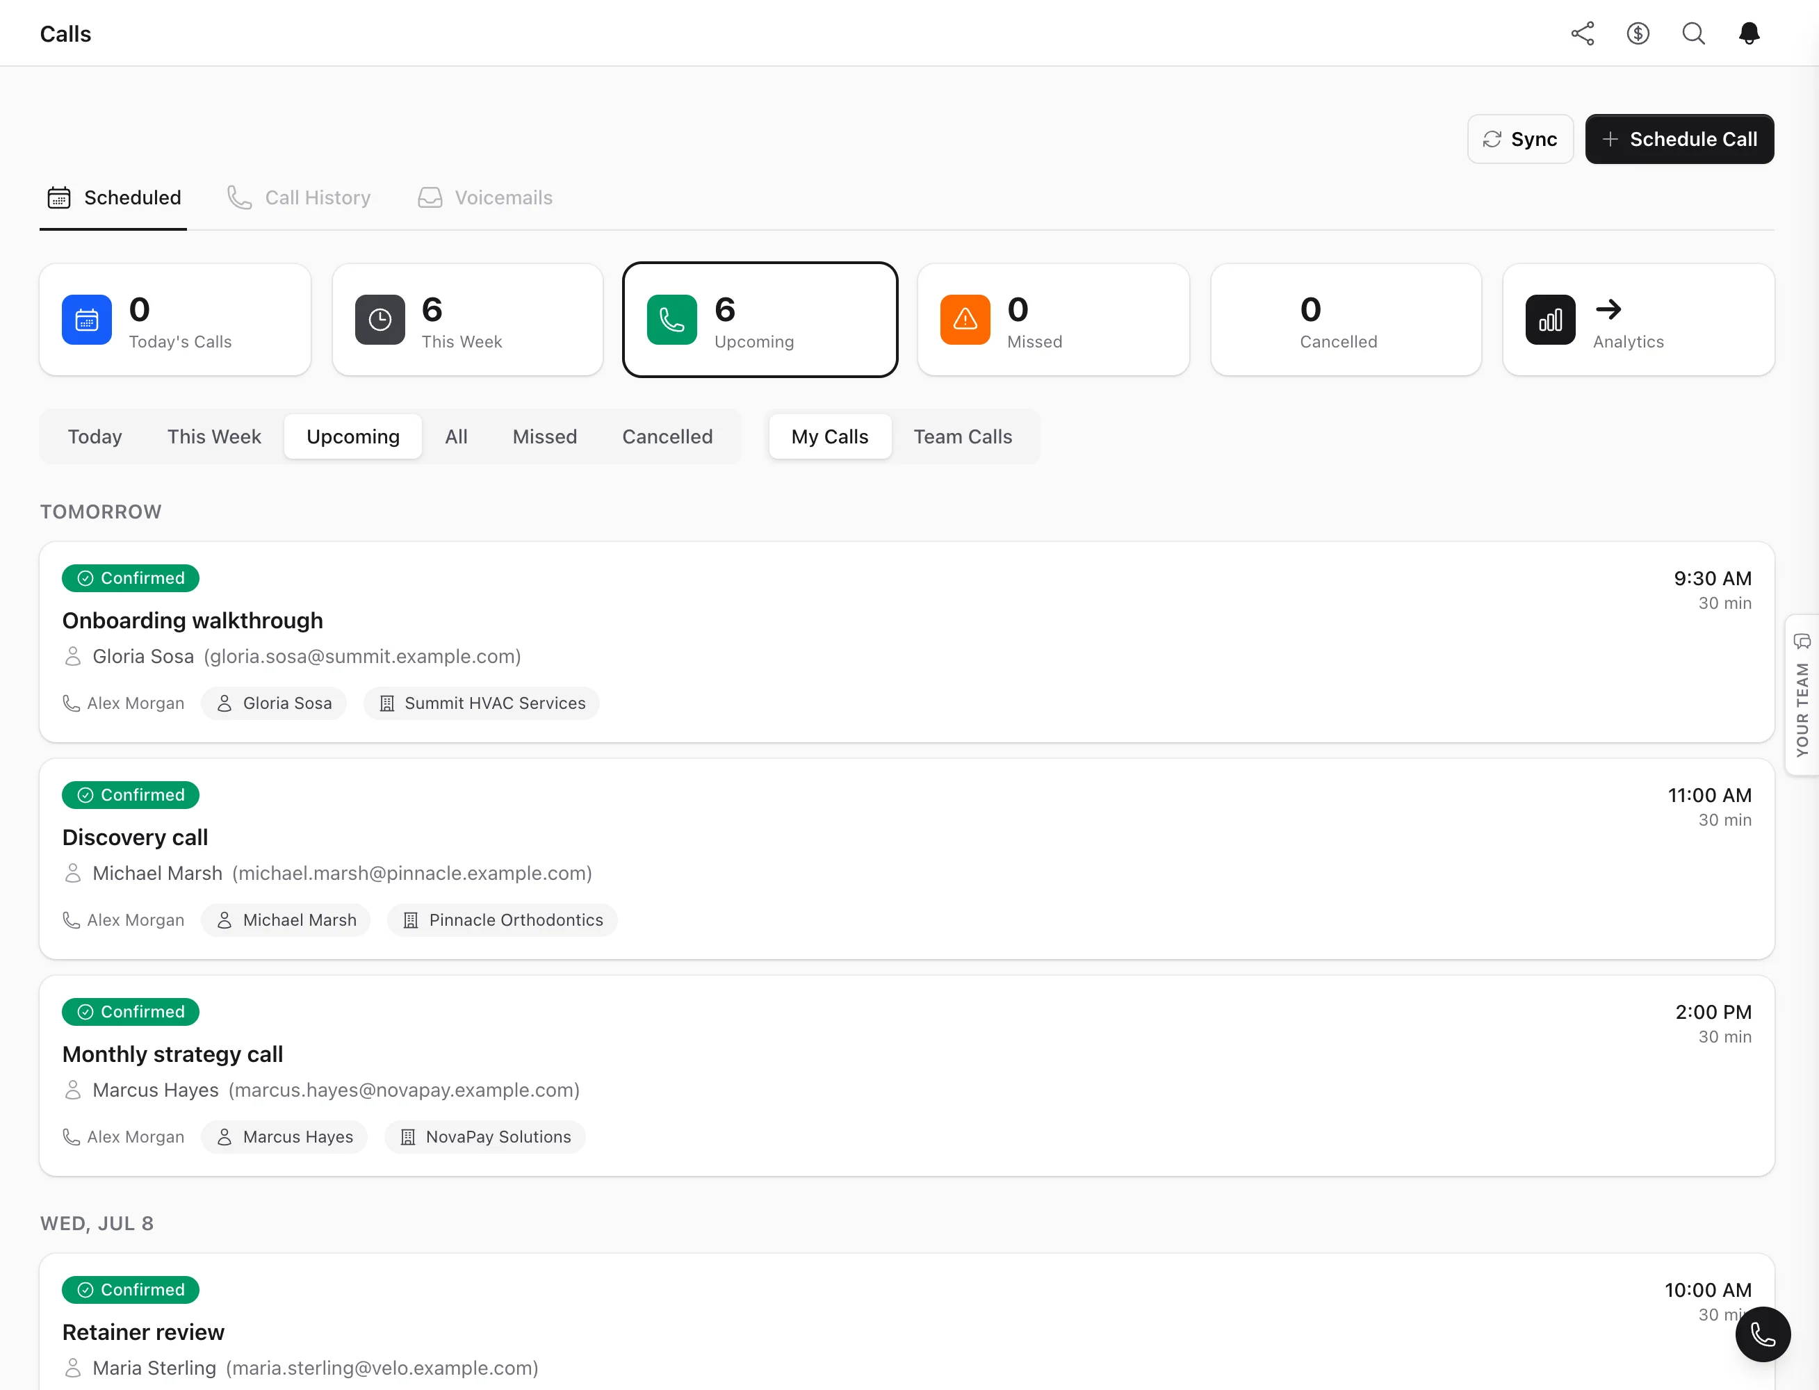Switch to Call History tab
The image size is (1819, 1390).
click(299, 198)
